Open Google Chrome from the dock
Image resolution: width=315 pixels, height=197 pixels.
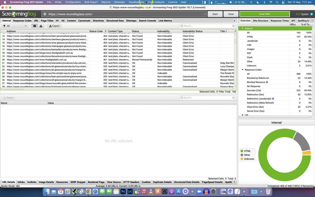88,192
